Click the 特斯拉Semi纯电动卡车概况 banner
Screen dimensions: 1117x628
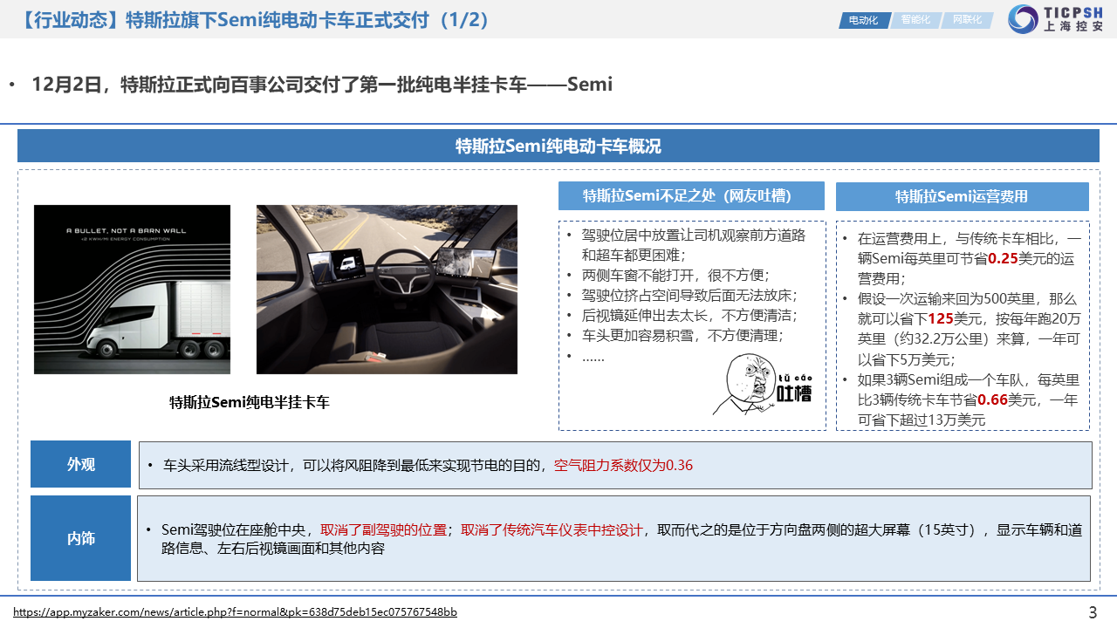click(558, 147)
